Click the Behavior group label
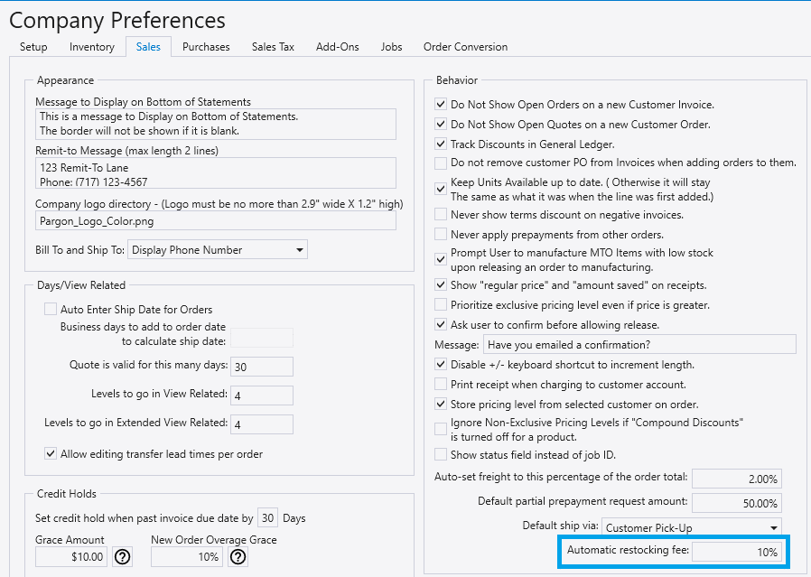811x577 pixels. point(457,80)
